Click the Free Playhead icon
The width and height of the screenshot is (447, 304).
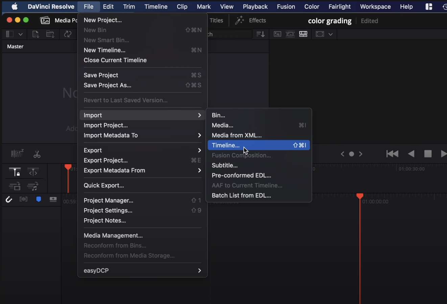pyautogui.click(x=33, y=173)
